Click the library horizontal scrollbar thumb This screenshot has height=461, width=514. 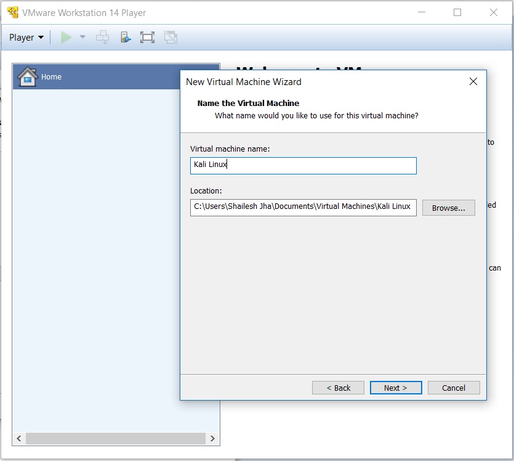click(116, 438)
